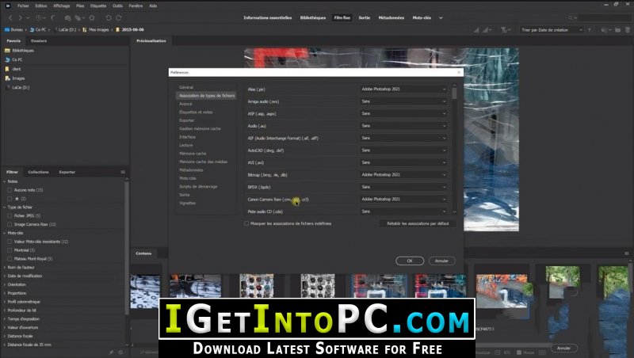Switch to the Collections tab
The width and height of the screenshot is (634, 358).
[38, 172]
